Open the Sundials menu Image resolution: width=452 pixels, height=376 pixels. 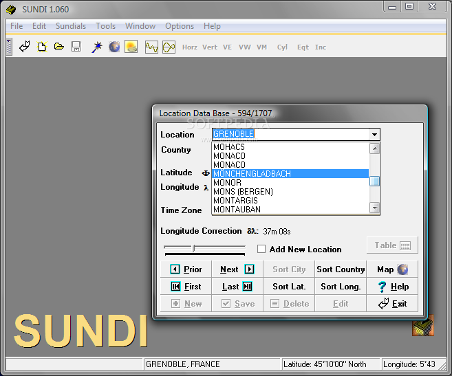[x=71, y=26]
